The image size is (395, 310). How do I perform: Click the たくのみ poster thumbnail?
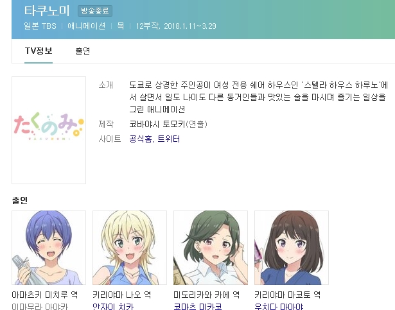[49, 130]
